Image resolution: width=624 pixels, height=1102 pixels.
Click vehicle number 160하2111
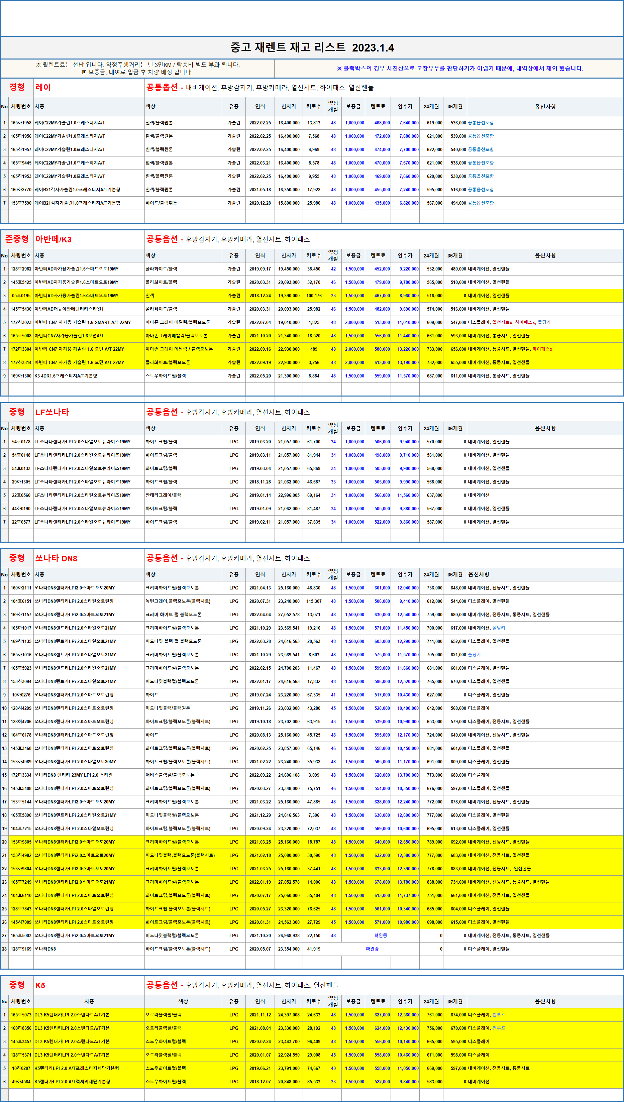[21, 588]
